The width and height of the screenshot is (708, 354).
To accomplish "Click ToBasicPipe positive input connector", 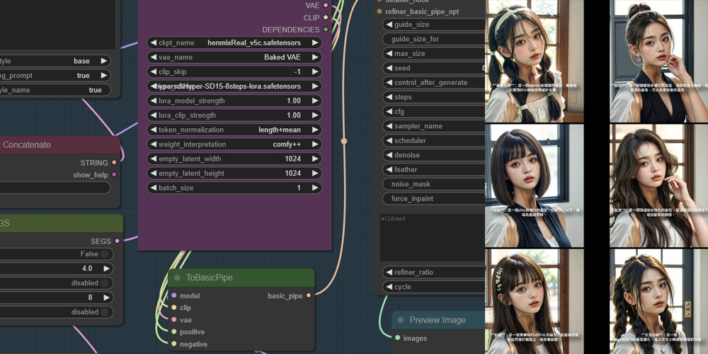I will (174, 332).
